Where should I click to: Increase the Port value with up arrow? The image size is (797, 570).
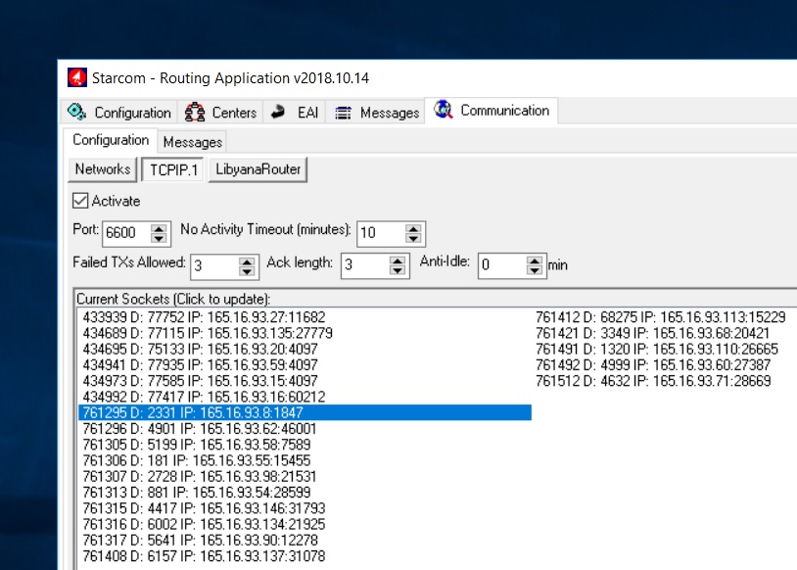tap(158, 228)
